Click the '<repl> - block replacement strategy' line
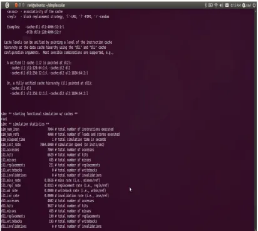Viewport: 258px width, 231px height. [x=58, y=17]
